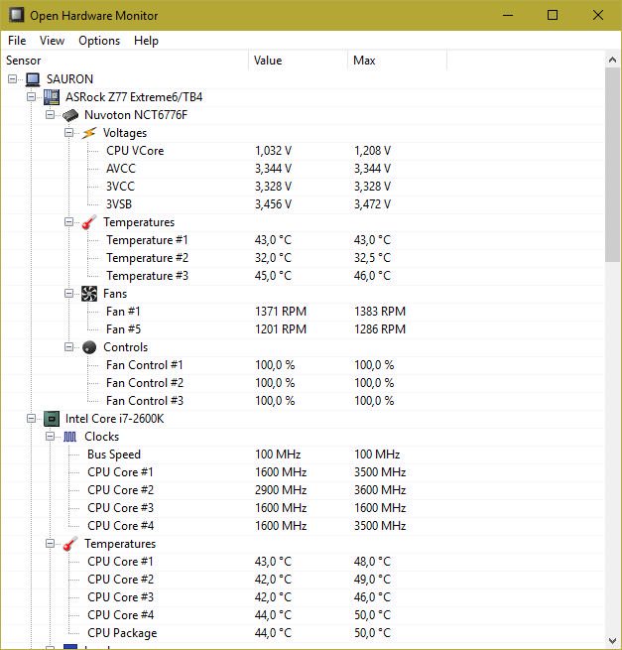Collapse the Nuvoton NCT6776F node
This screenshot has width=622, height=650.
click(51, 115)
